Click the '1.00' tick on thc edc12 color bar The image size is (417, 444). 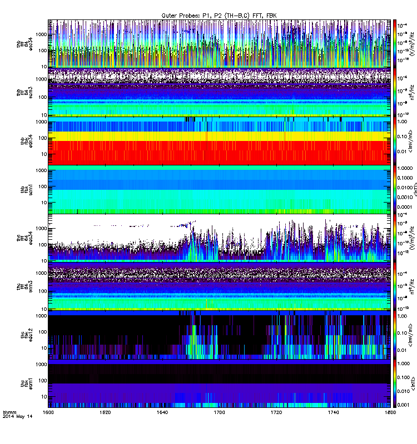click(x=402, y=316)
